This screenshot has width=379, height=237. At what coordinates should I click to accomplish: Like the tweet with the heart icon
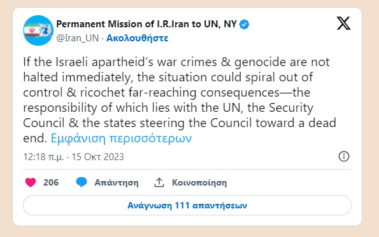[x=31, y=182]
